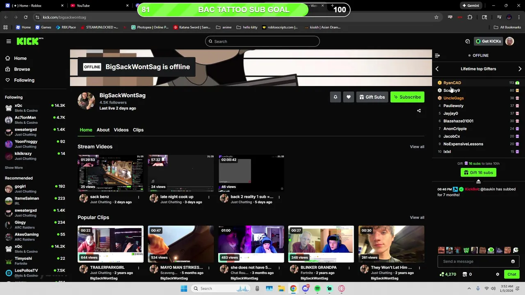Viewport: 525px width, 295px height.
Task: Click the Gift 16 subs button
Action: pyautogui.click(x=478, y=172)
